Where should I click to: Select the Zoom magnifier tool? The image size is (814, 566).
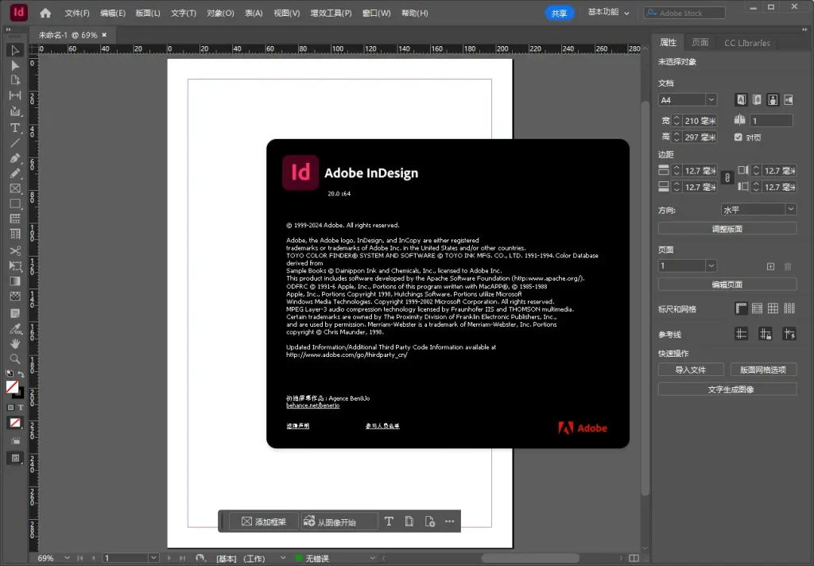(x=15, y=359)
